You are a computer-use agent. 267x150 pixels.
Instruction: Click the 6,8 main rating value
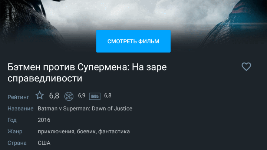[x=54, y=96]
